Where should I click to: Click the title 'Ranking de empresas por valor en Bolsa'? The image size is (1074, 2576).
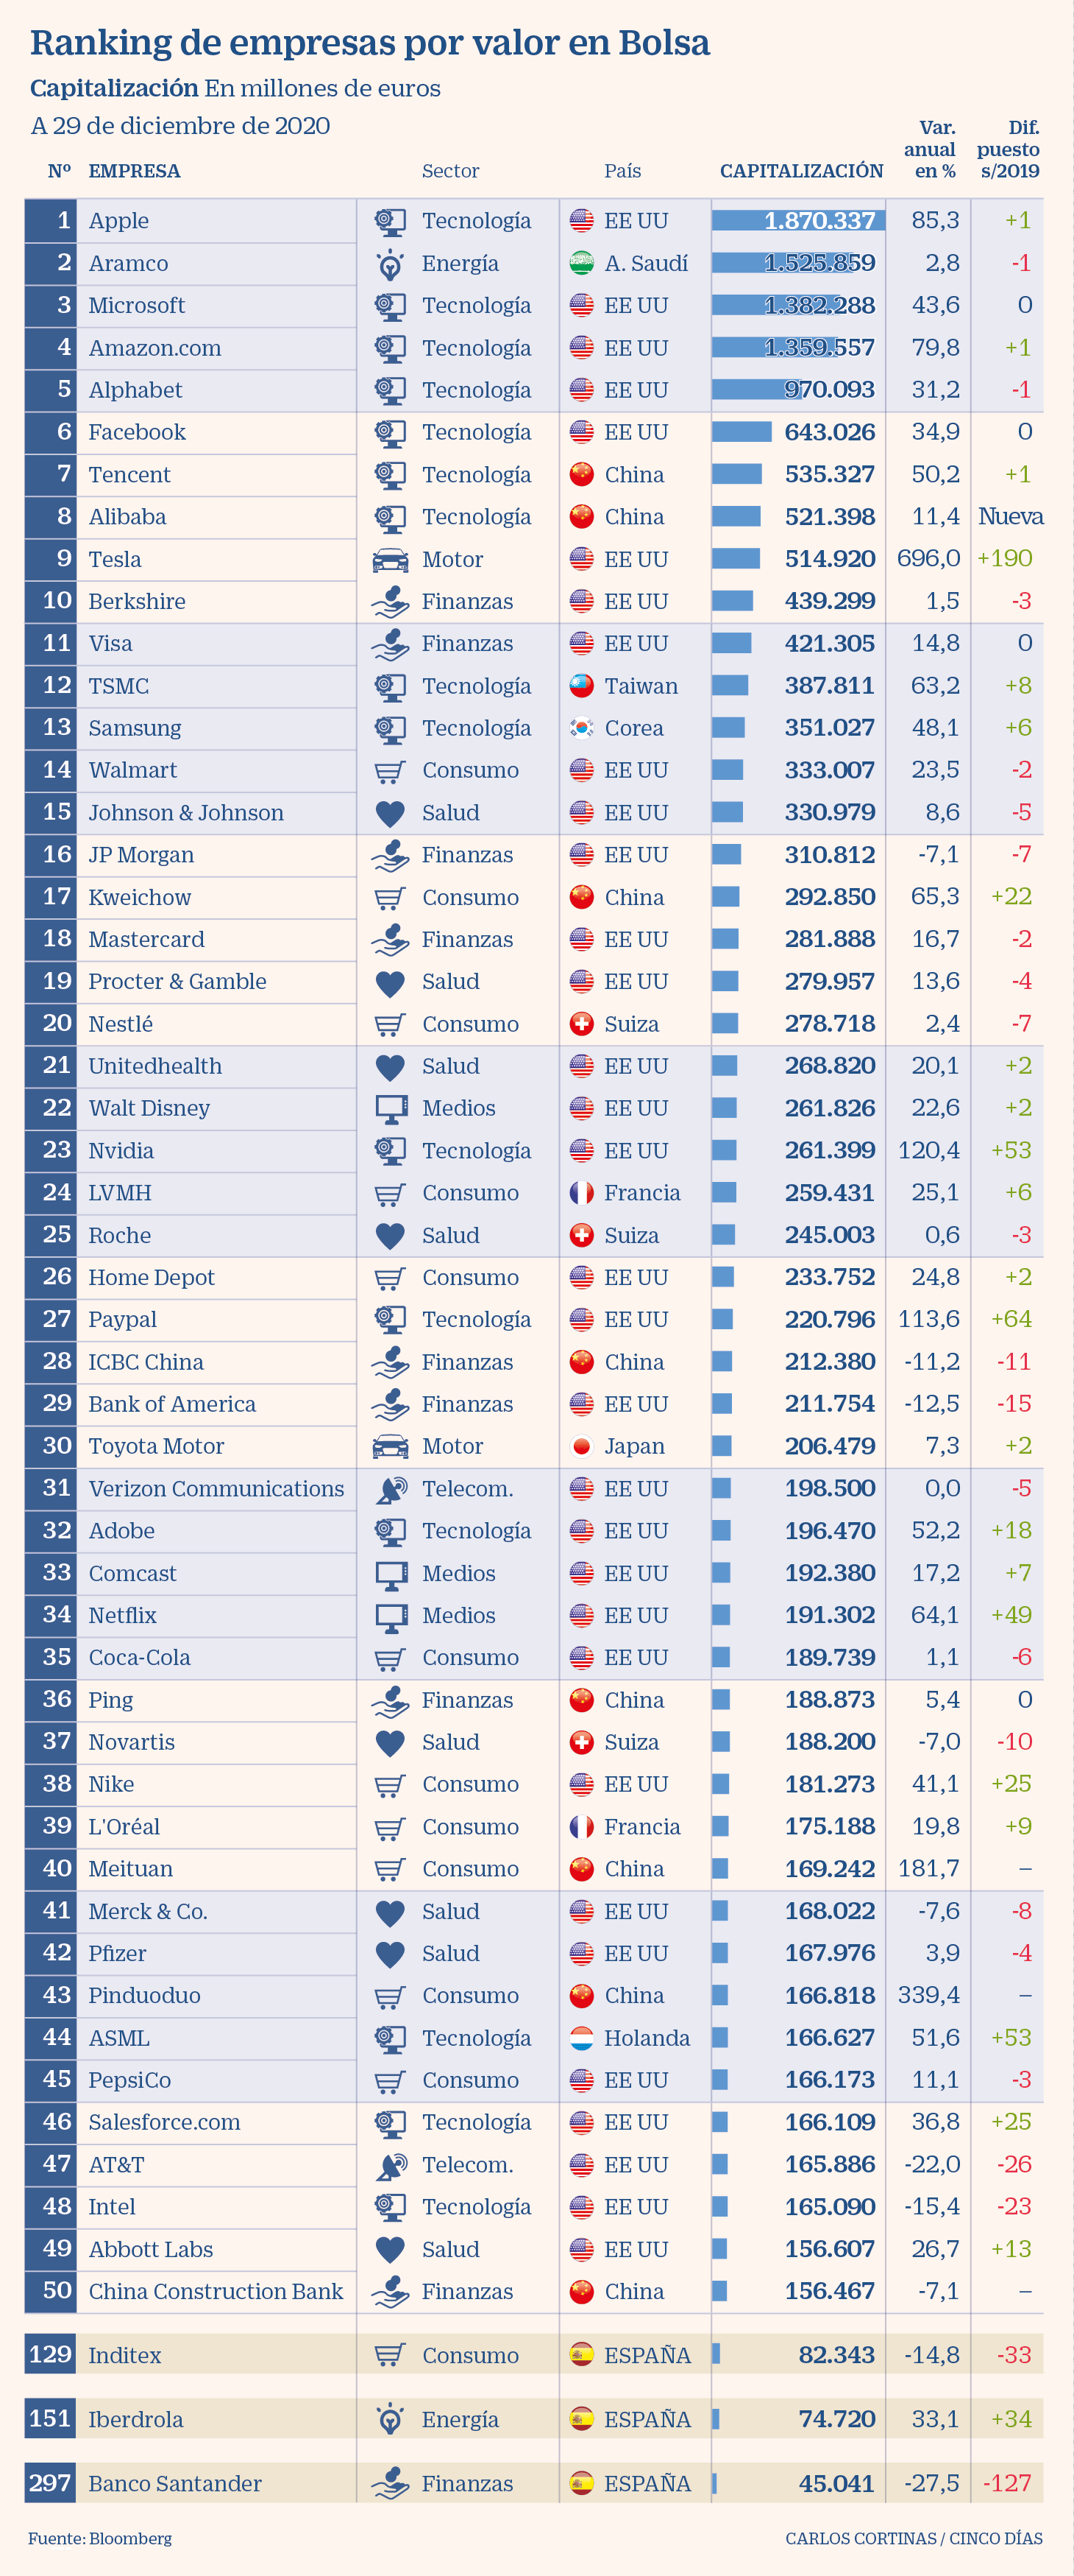[370, 43]
